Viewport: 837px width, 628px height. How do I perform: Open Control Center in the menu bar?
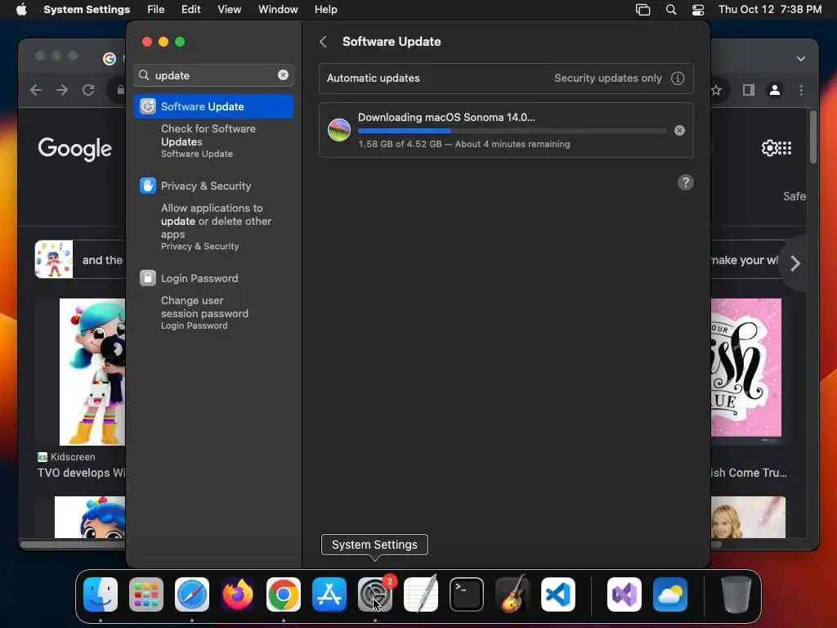698,10
